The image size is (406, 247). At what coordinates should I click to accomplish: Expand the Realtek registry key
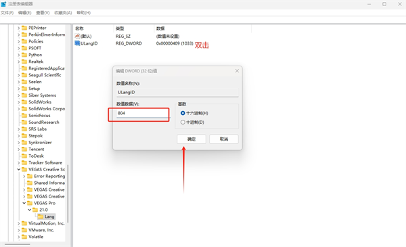[19, 62]
